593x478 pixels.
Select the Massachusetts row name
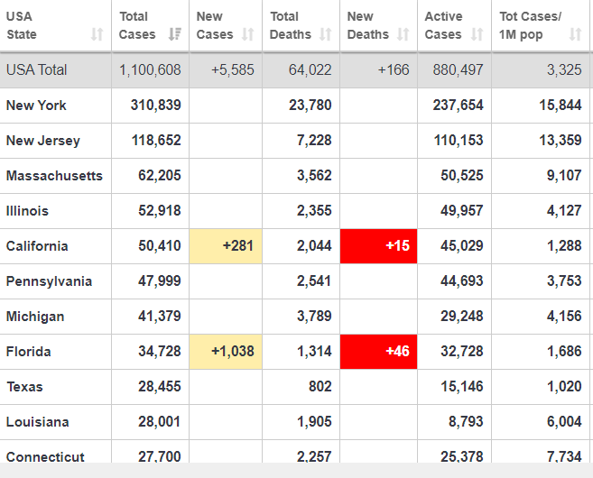click(54, 176)
